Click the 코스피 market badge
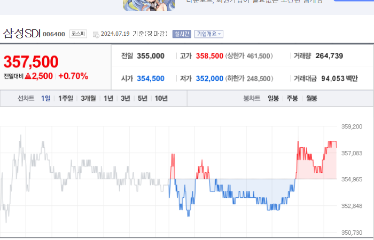The image size is (374, 240). [78, 34]
